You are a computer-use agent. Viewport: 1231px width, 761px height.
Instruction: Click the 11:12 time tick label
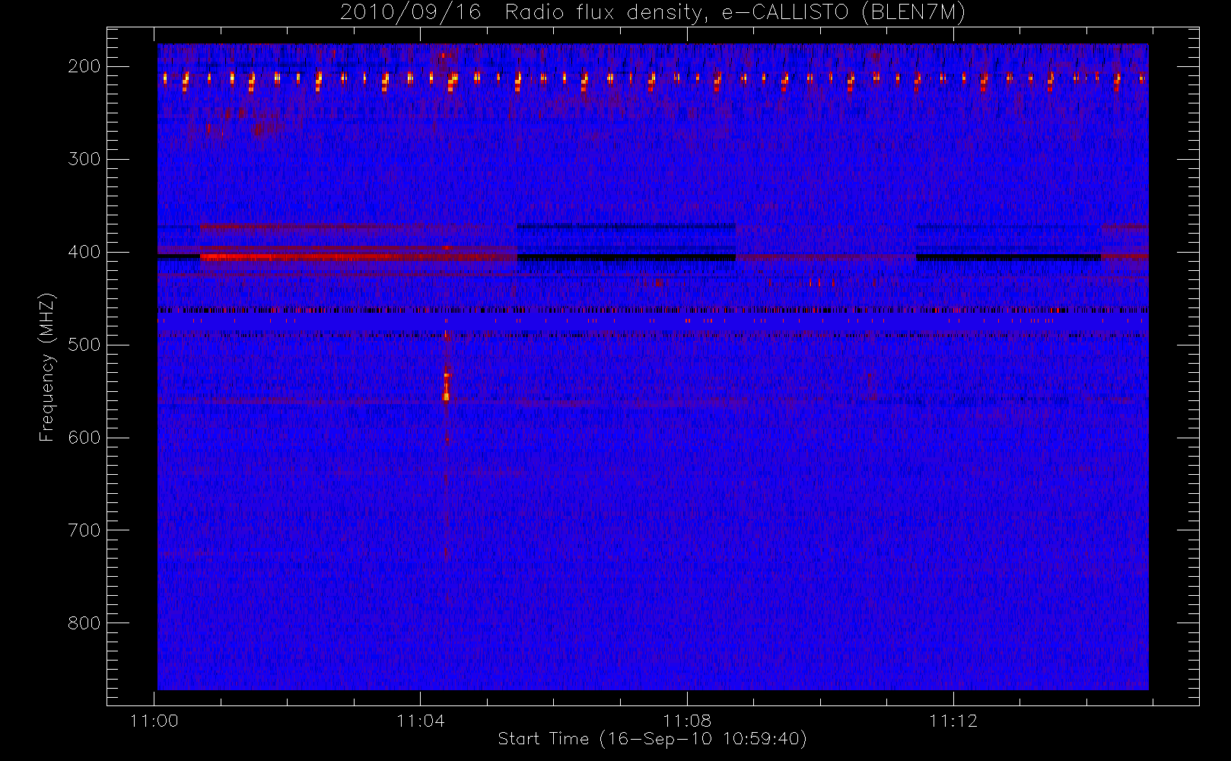click(x=953, y=721)
